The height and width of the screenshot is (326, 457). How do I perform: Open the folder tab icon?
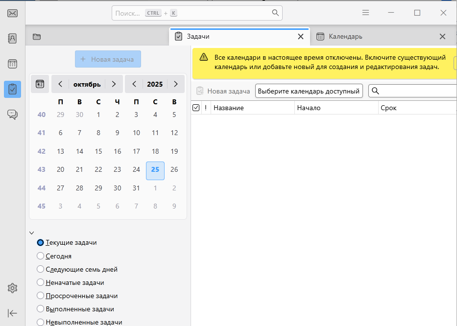point(37,37)
